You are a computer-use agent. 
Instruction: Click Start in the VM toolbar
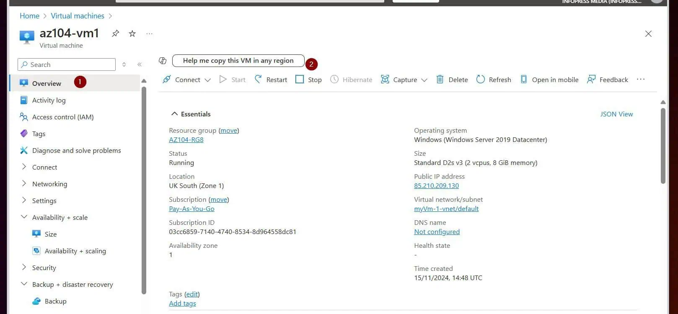233,80
